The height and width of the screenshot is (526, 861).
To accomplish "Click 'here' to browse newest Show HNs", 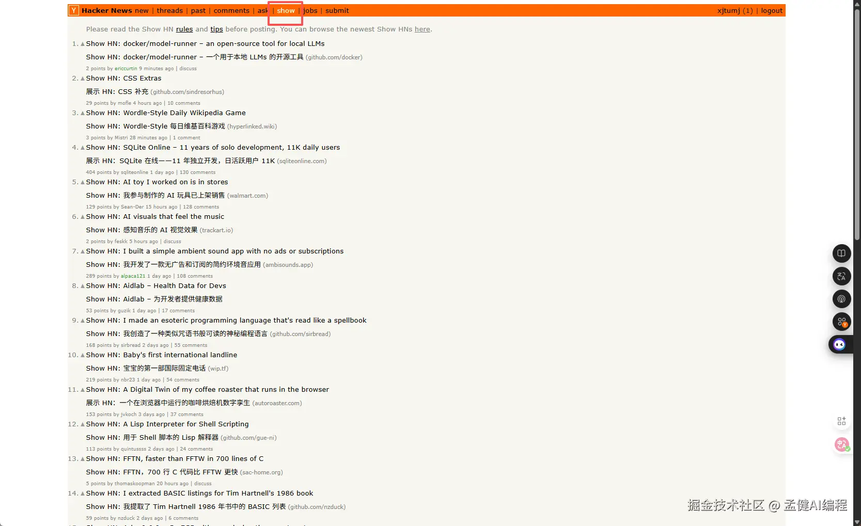I will [x=422, y=29].
